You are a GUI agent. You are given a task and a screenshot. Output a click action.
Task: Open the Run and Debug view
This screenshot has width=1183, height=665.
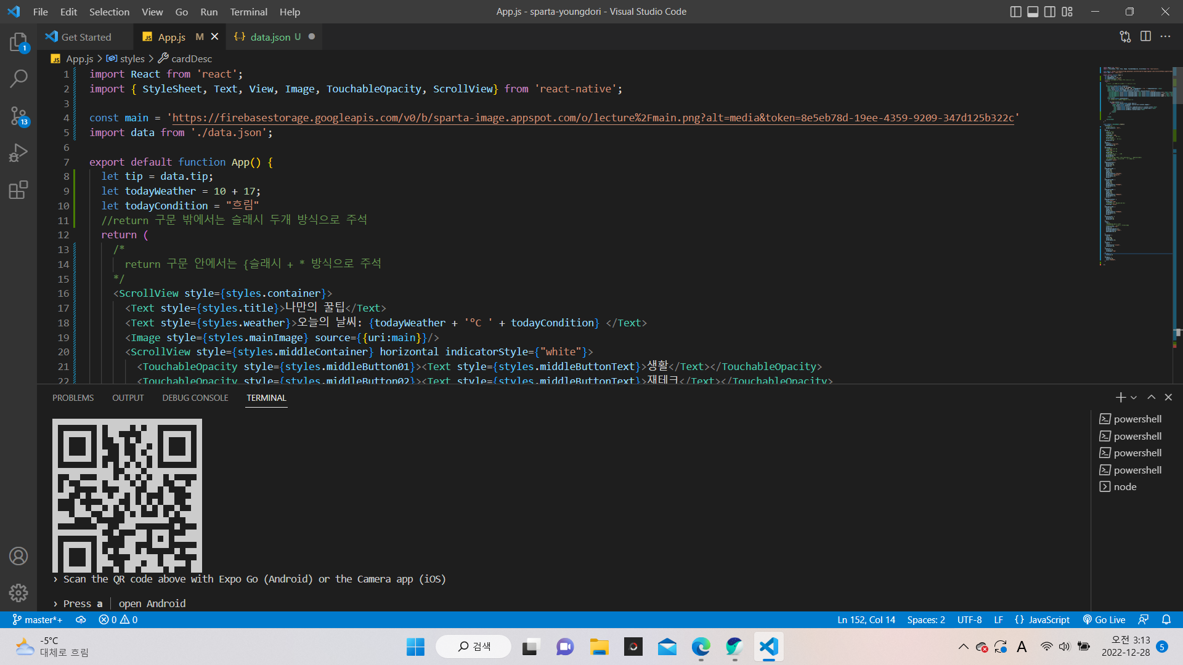pyautogui.click(x=18, y=153)
